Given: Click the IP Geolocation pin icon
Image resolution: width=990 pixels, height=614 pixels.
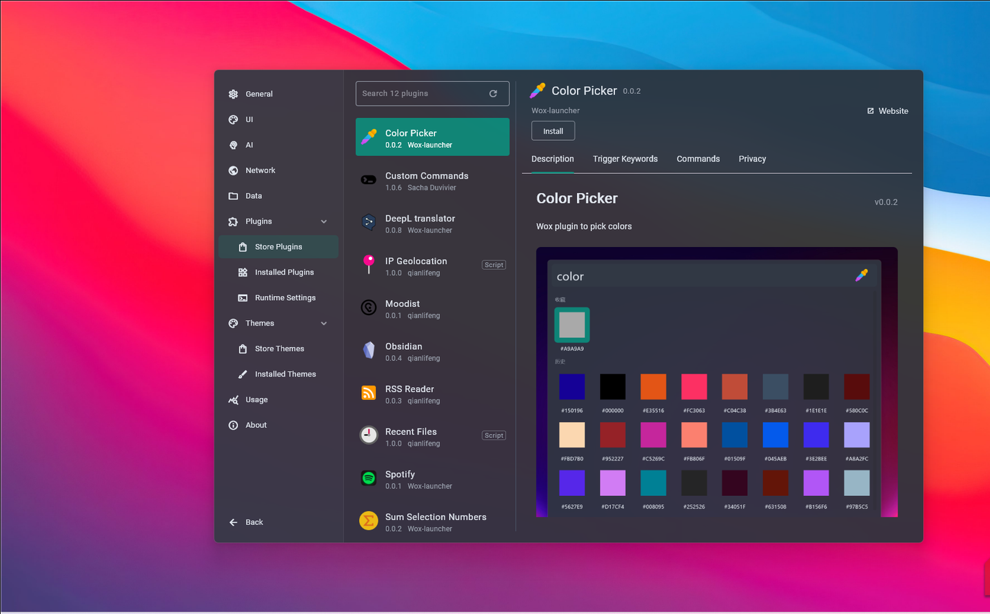Looking at the screenshot, I should 368,265.
